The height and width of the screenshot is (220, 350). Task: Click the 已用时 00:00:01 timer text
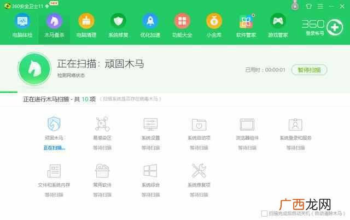click(x=265, y=70)
